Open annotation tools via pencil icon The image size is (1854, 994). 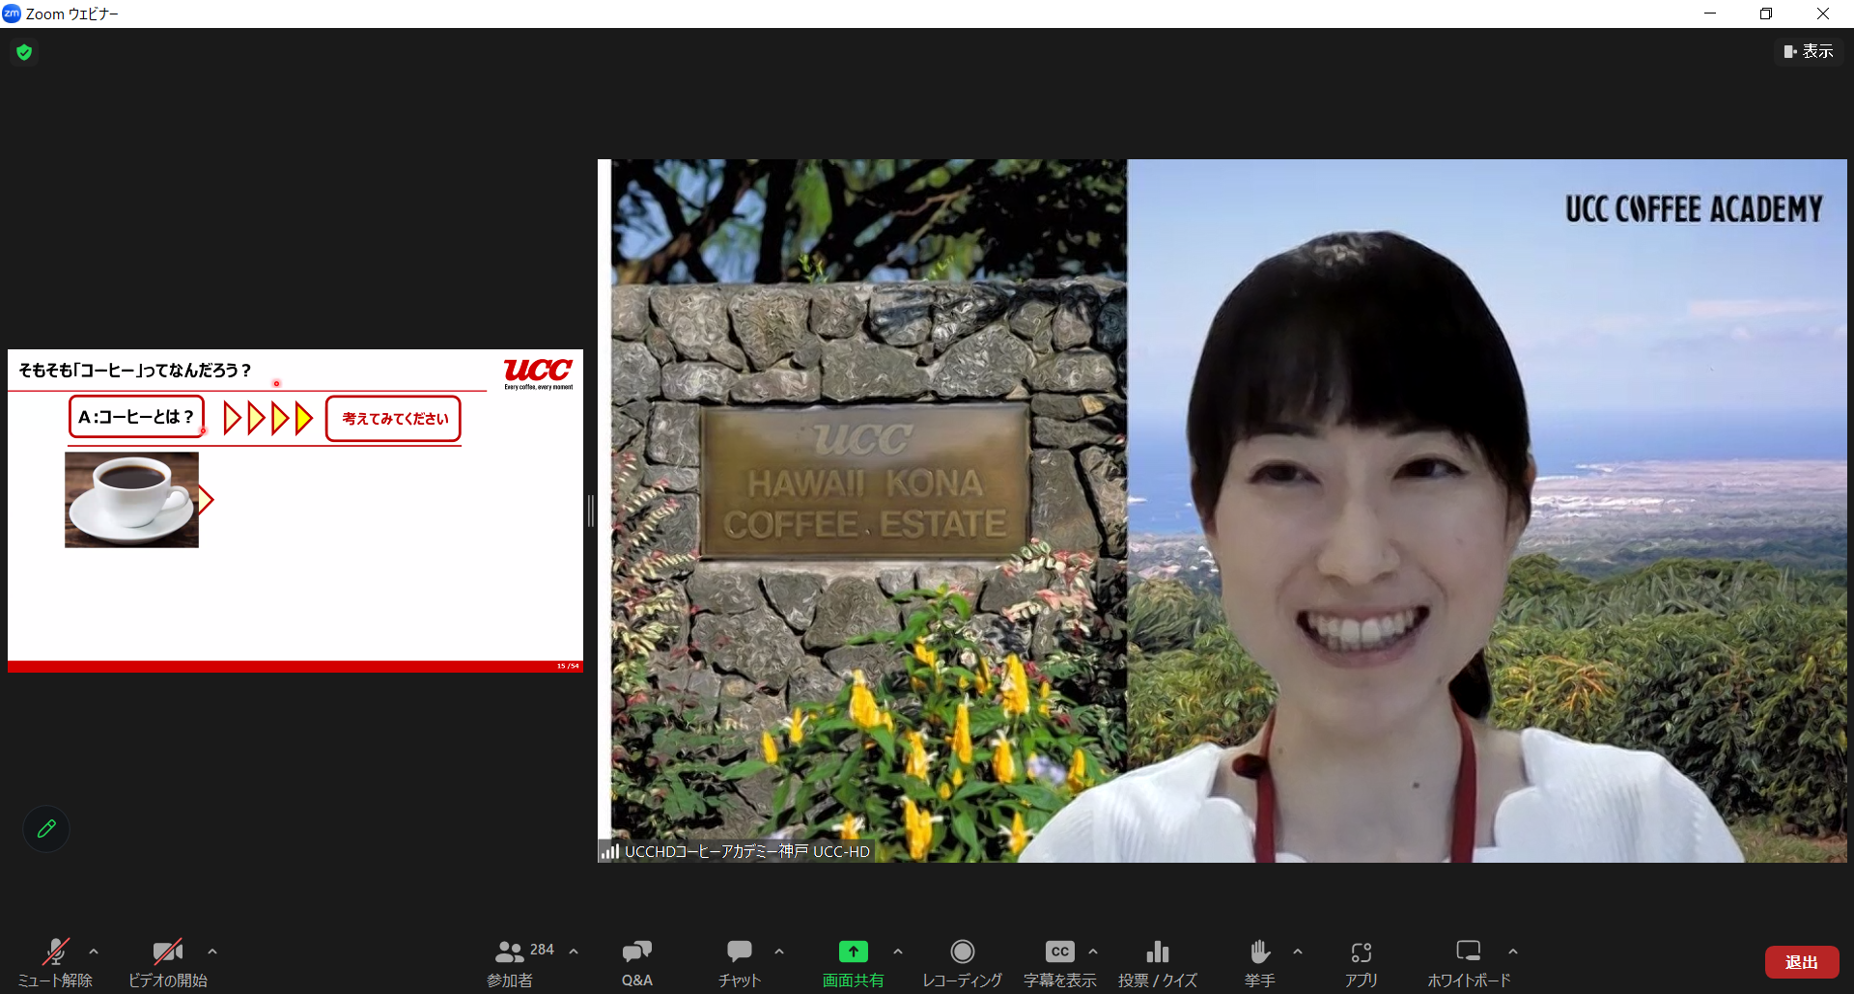[46, 828]
